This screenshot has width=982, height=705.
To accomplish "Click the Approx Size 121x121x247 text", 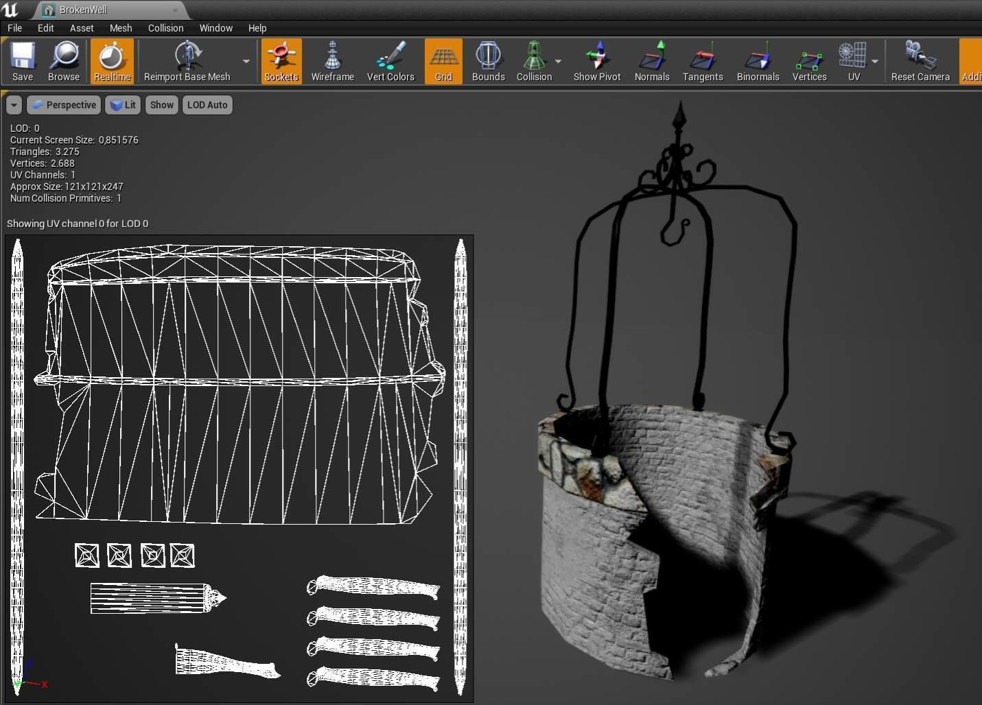I will (x=67, y=187).
